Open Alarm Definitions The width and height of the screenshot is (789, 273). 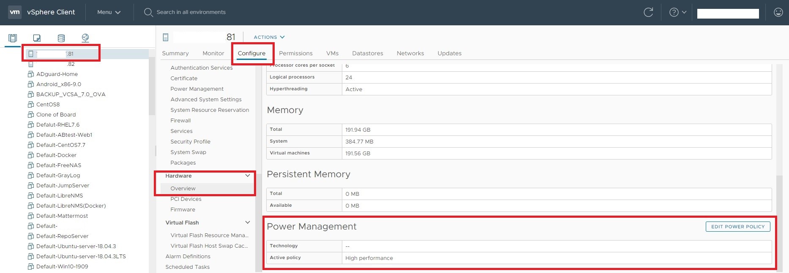click(188, 256)
